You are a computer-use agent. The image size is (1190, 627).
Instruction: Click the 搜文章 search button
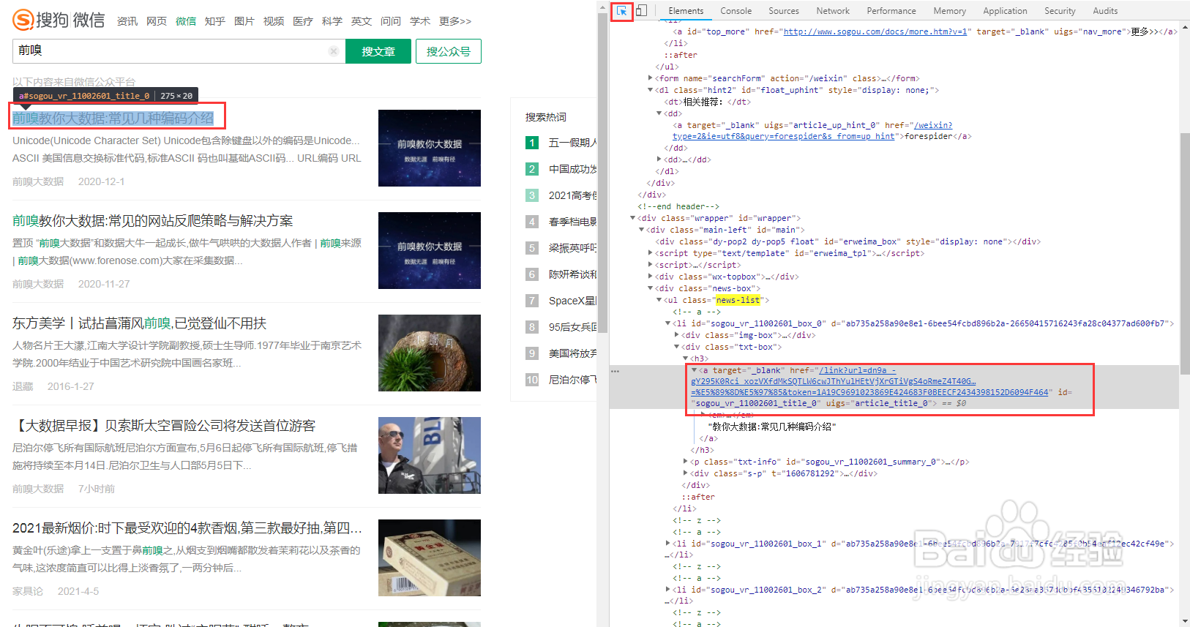[378, 51]
